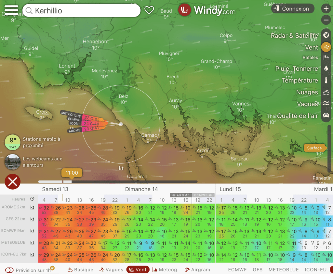The height and width of the screenshot is (274, 333).
Task: Click the Lundi 15 day header
Action: coord(230,189)
